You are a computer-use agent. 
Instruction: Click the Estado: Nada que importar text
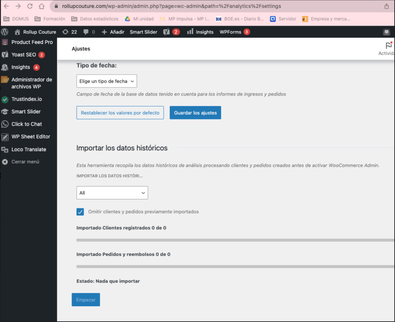[108, 281]
